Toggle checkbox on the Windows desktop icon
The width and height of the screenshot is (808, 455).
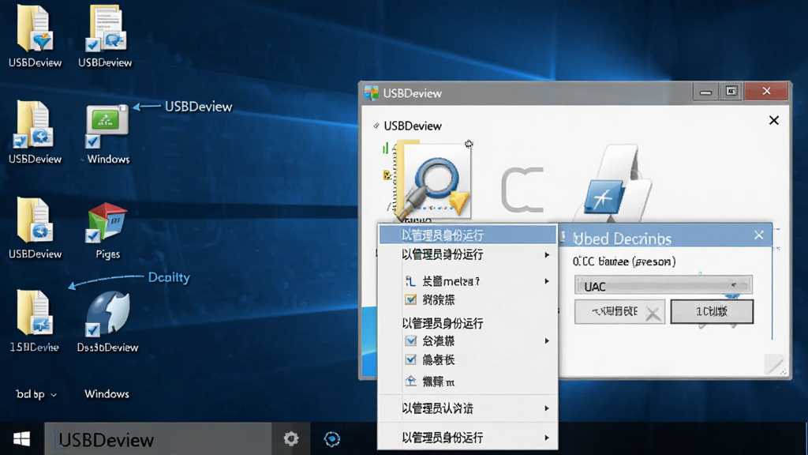pos(92,141)
